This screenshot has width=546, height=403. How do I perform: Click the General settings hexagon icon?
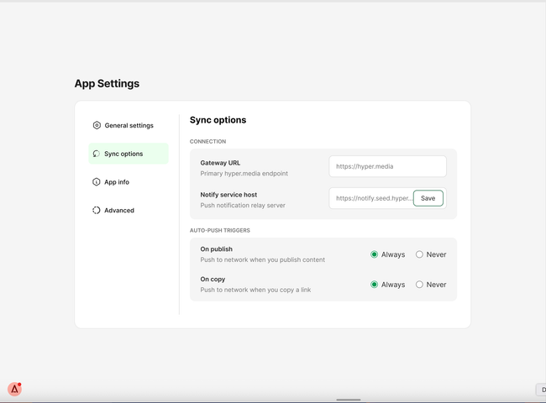pyautogui.click(x=97, y=125)
